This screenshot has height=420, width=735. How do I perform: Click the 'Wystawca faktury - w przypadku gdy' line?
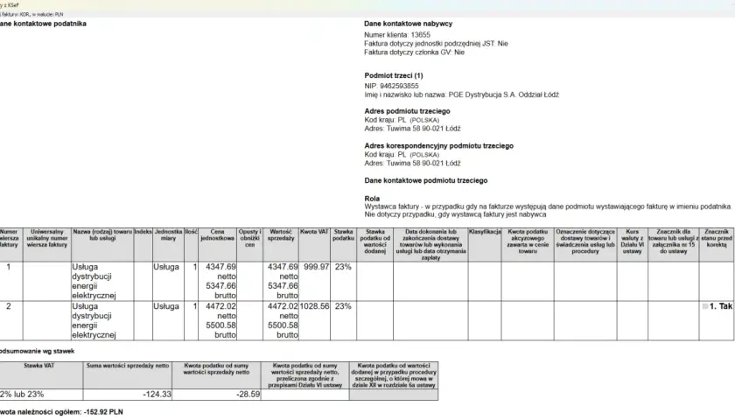(x=547, y=206)
